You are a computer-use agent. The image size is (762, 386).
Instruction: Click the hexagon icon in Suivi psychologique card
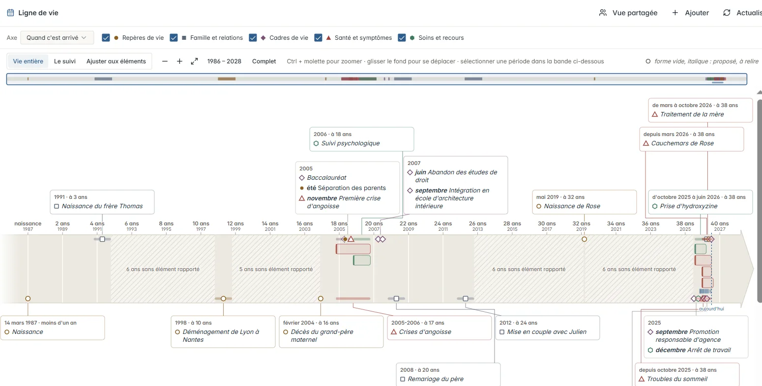(x=316, y=143)
